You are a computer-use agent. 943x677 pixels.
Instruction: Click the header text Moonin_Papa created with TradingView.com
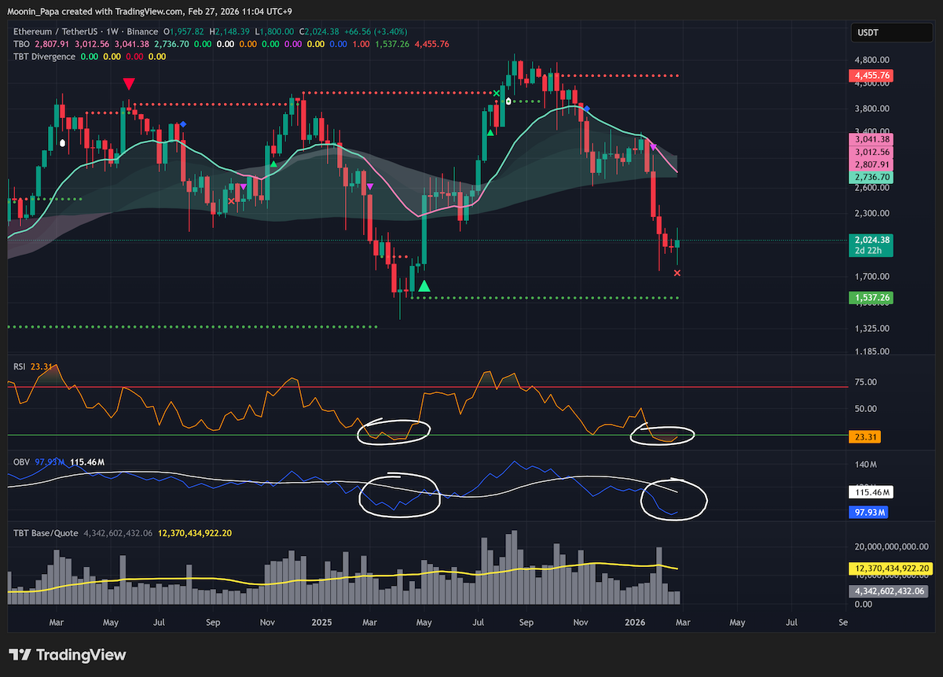(97, 12)
